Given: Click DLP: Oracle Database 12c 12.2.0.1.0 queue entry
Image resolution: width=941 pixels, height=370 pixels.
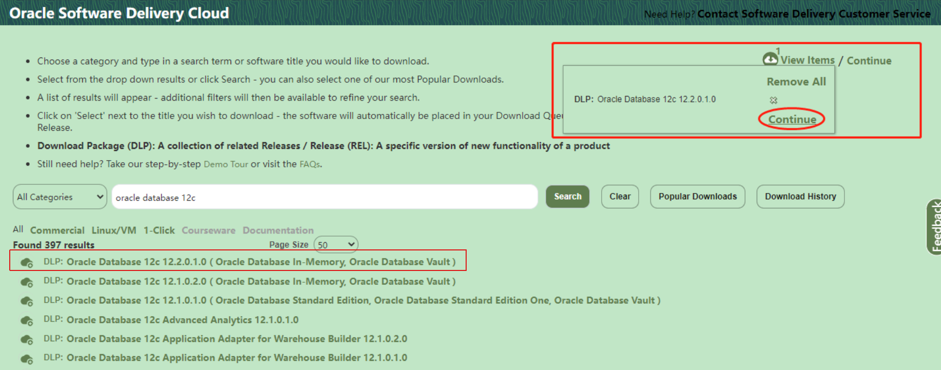Looking at the screenshot, I should (645, 99).
